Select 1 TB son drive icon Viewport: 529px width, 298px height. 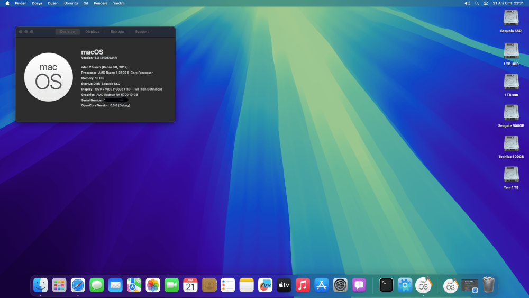[x=511, y=82]
